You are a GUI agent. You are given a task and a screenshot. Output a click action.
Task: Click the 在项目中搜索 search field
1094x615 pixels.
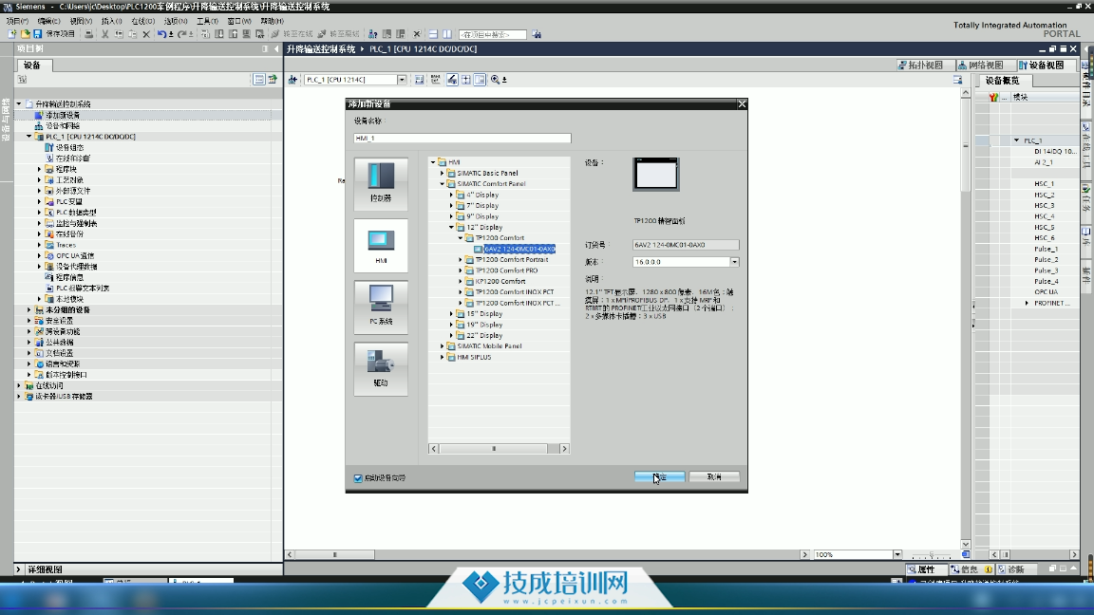click(493, 34)
